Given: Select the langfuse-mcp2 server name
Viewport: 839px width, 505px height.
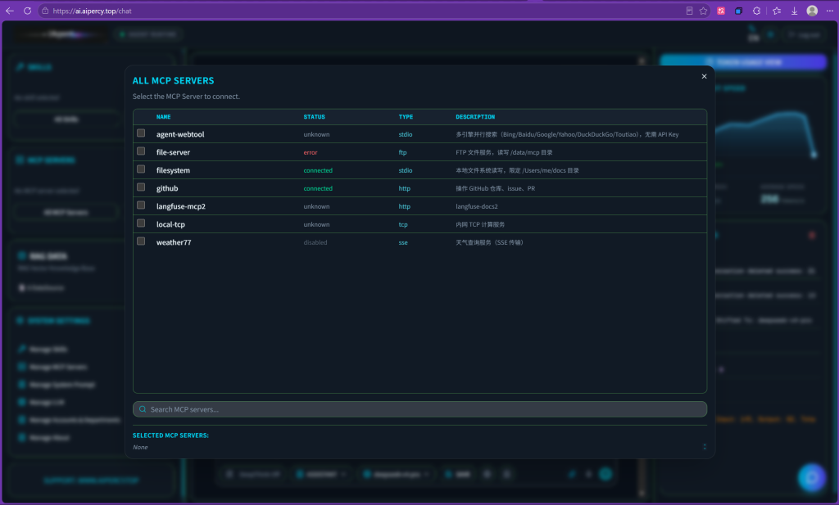Looking at the screenshot, I should [180, 206].
